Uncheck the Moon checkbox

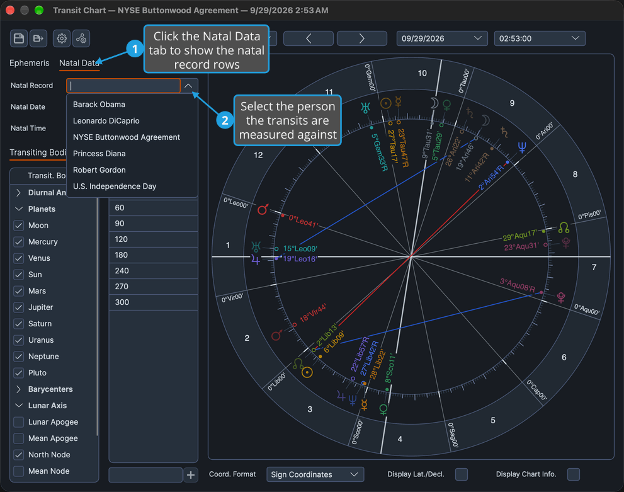(x=19, y=226)
